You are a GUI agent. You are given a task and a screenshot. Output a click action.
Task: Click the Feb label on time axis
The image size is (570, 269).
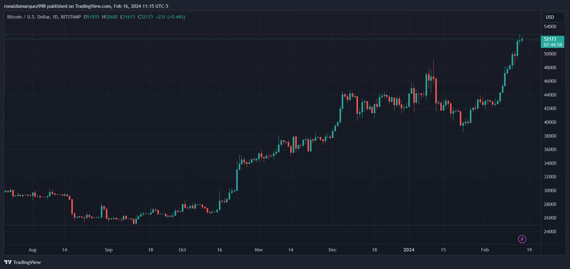485,250
